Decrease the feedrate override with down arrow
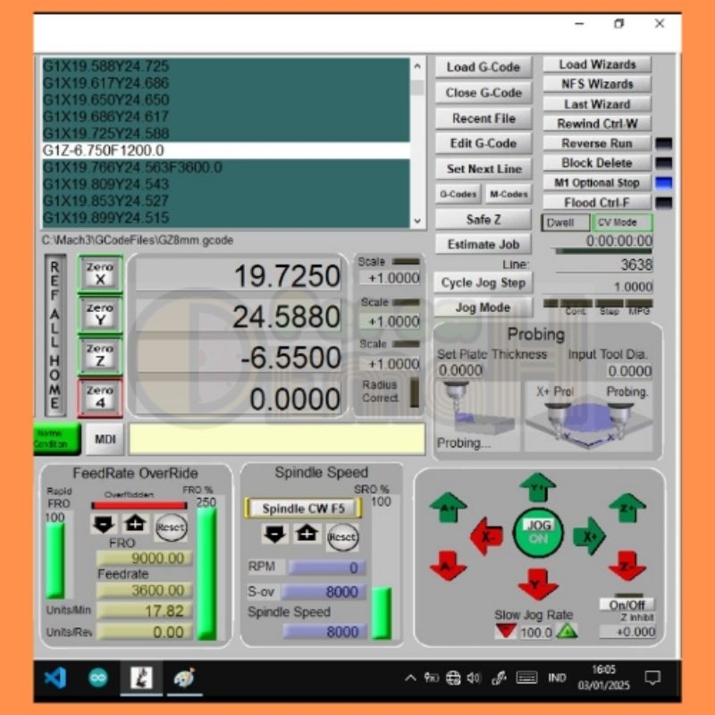The image size is (715, 715). 105,525
